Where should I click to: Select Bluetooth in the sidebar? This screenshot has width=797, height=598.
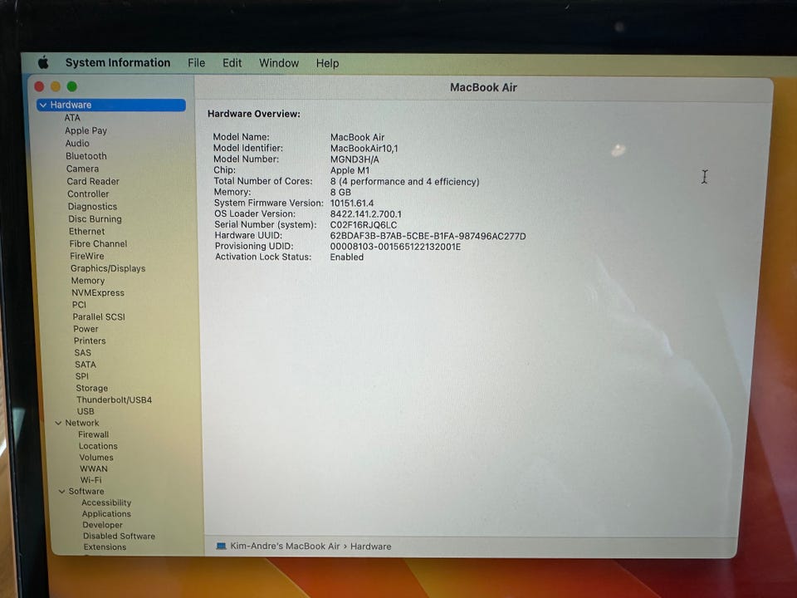[x=86, y=156]
